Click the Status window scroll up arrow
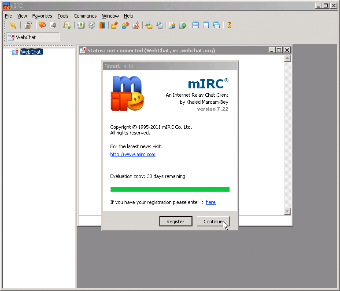 [287, 58]
